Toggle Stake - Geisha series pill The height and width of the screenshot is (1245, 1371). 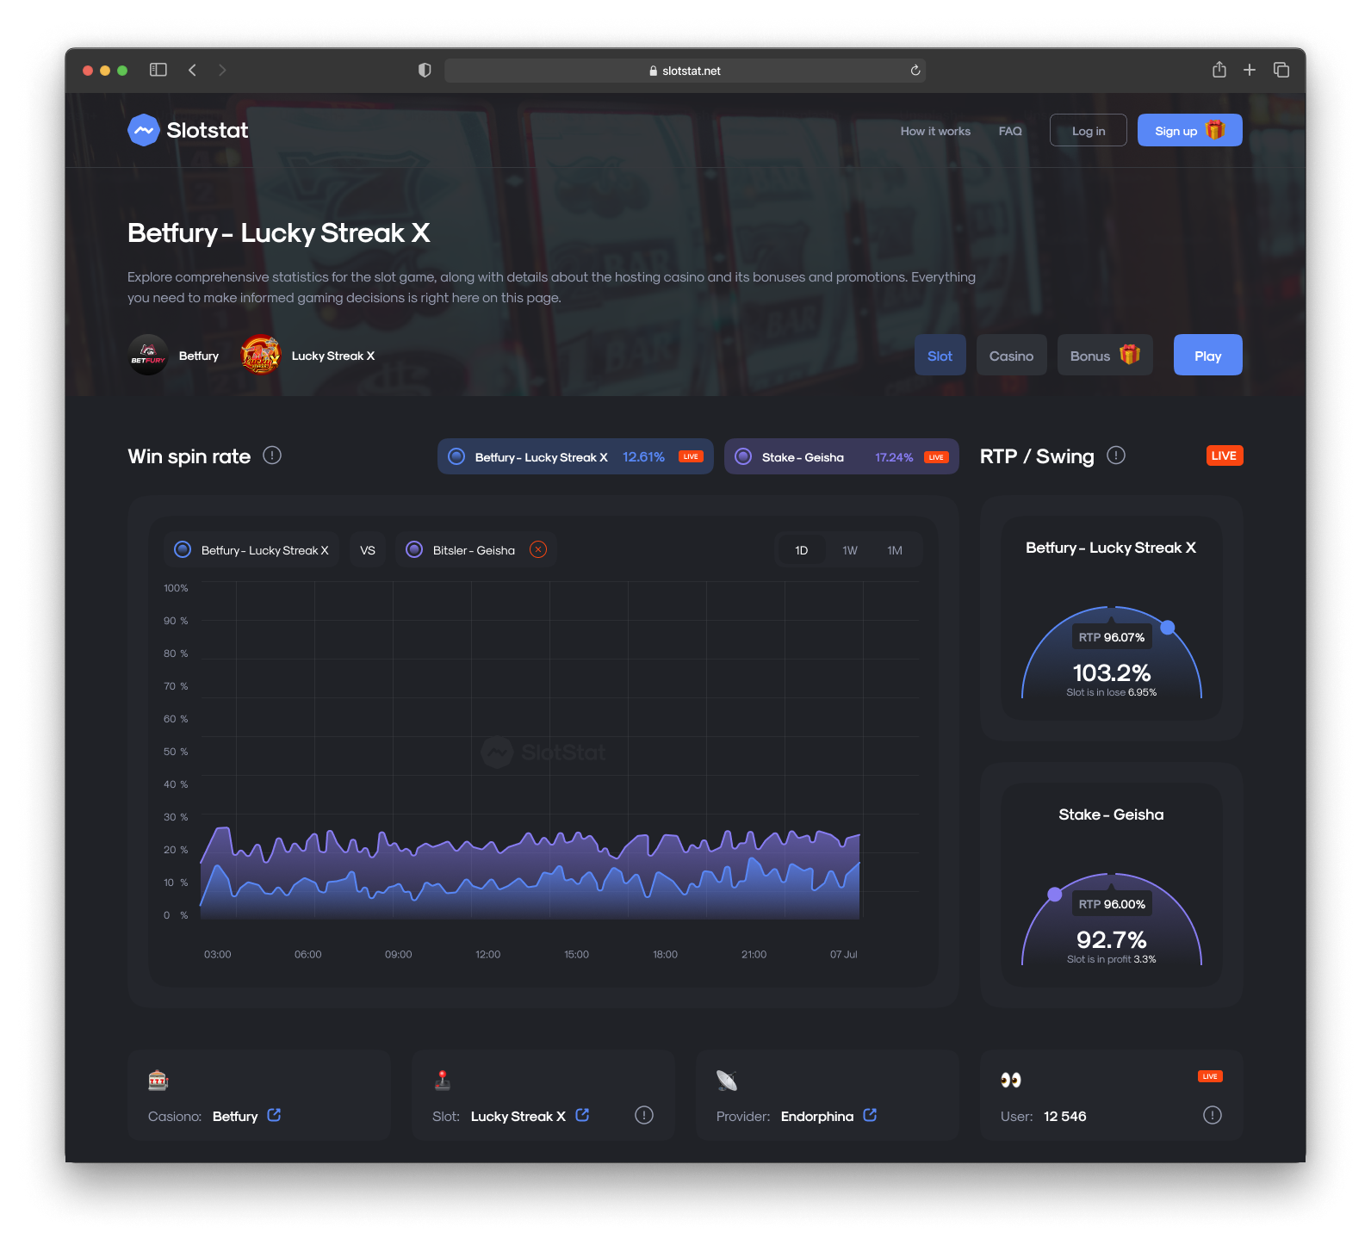pyautogui.click(x=841, y=456)
